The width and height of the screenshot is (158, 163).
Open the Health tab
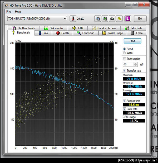coord(62,33)
